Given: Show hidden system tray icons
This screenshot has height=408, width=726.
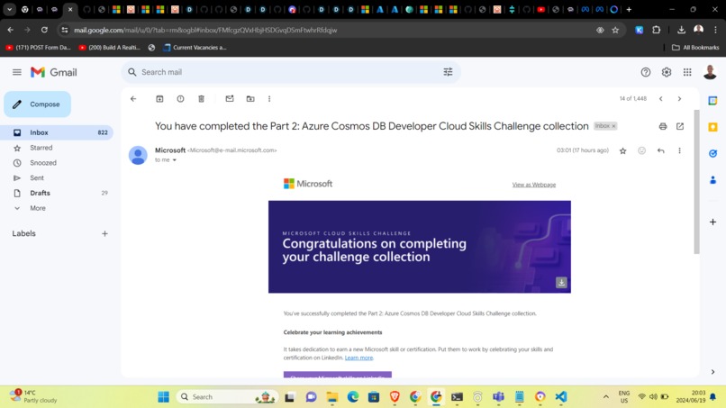Looking at the screenshot, I should (x=605, y=397).
